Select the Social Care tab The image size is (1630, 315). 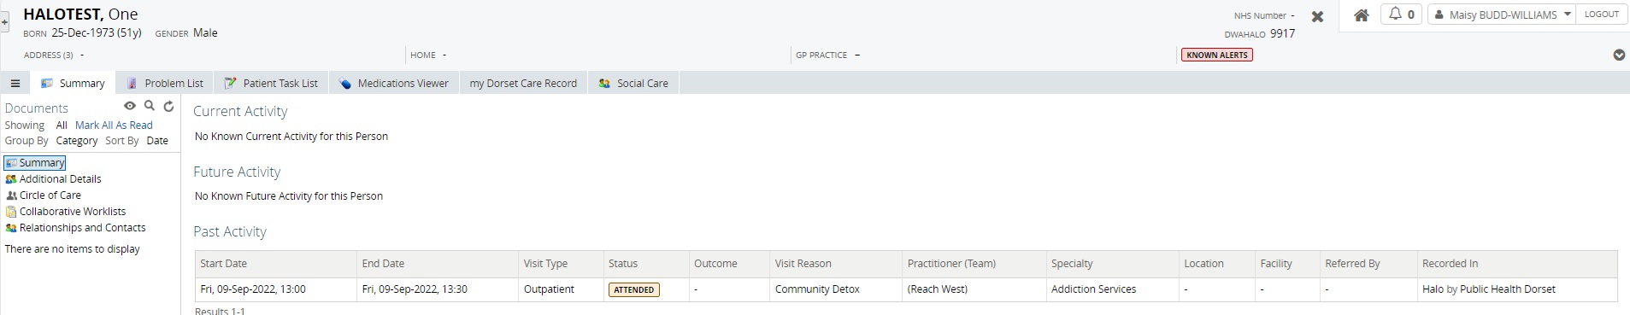(x=633, y=83)
